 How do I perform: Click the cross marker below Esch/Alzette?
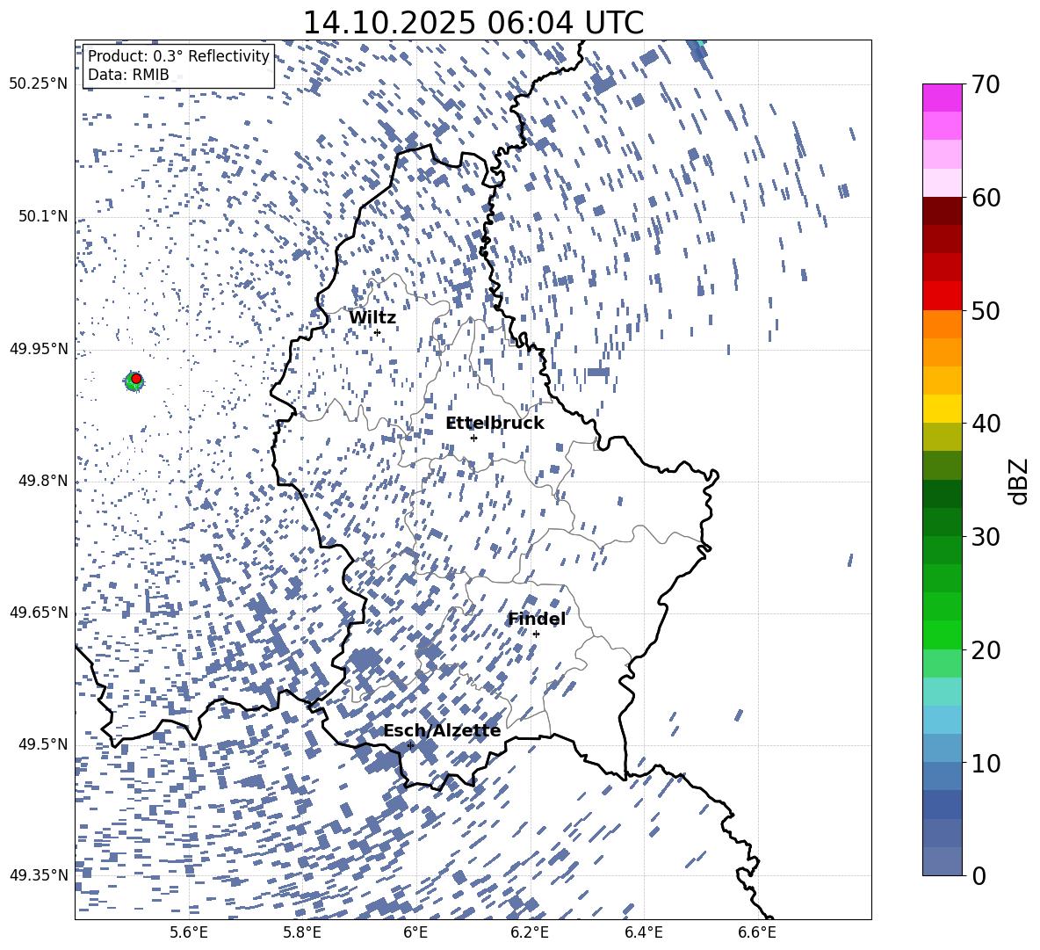[x=410, y=745]
